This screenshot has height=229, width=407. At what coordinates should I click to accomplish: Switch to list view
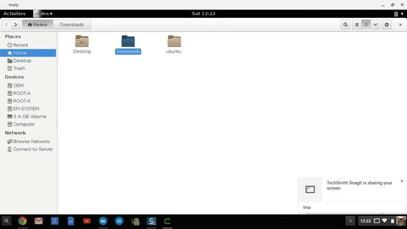(x=357, y=25)
